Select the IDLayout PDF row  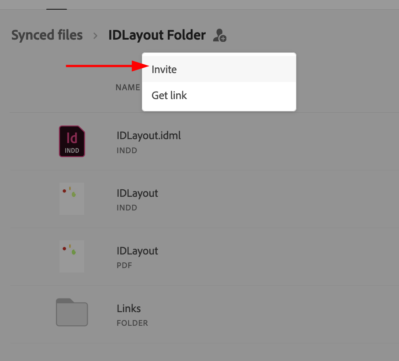point(137,251)
